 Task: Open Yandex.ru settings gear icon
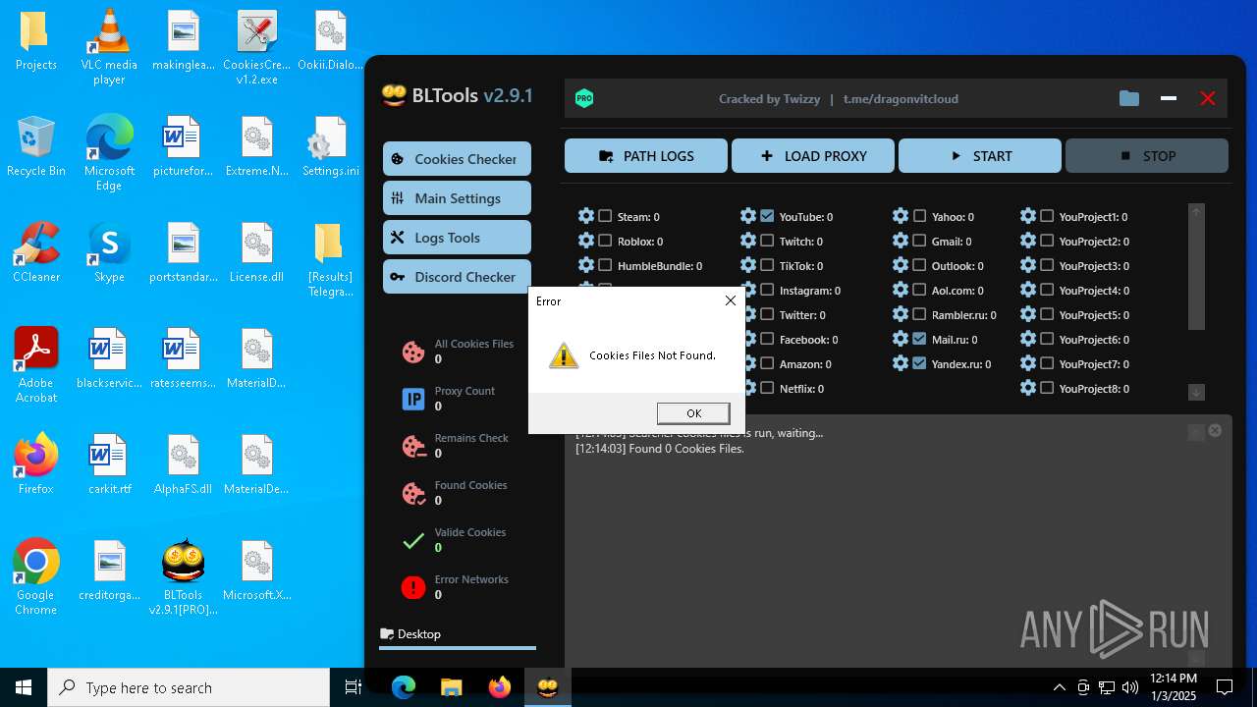pyautogui.click(x=901, y=363)
